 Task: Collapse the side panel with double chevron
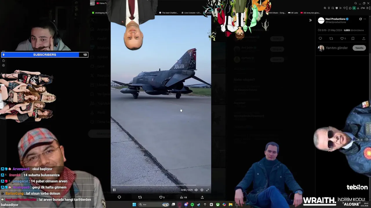point(310,20)
